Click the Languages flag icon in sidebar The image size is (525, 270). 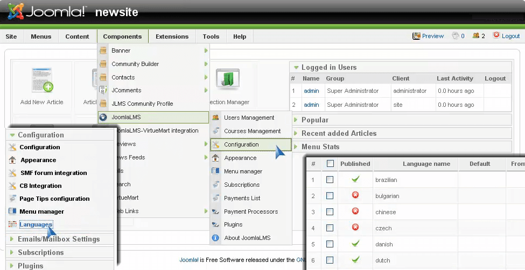click(x=12, y=224)
